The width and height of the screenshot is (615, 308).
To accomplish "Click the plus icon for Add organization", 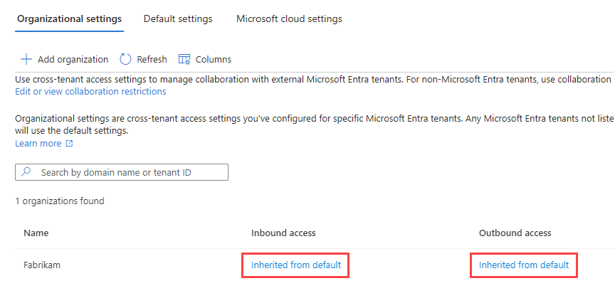I will pos(26,60).
